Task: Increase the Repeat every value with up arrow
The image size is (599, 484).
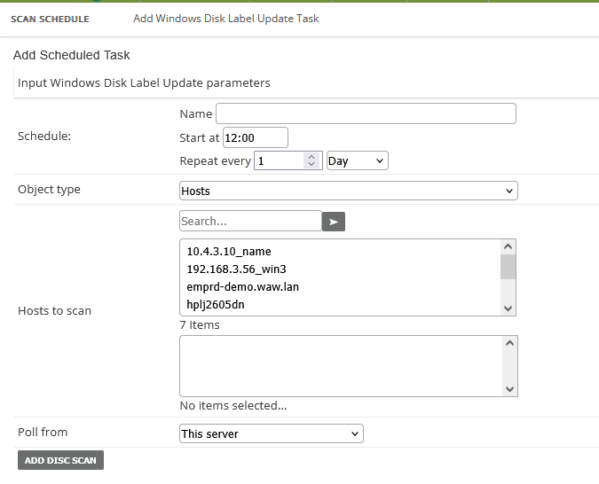Action: click(x=311, y=157)
